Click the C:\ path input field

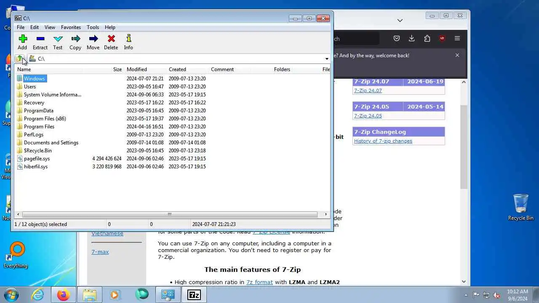180,59
